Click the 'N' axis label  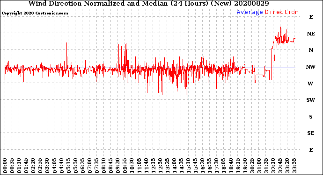point(311,50)
